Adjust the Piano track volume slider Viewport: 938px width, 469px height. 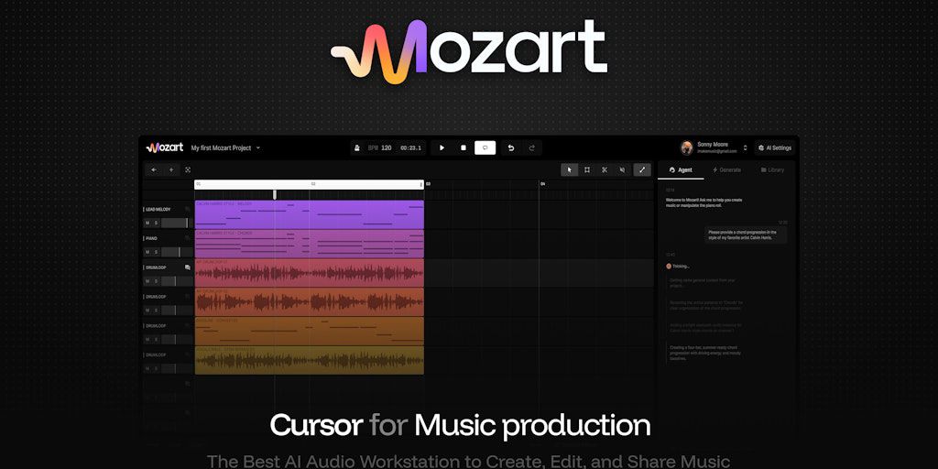pyautogui.click(x=175, y=252)
